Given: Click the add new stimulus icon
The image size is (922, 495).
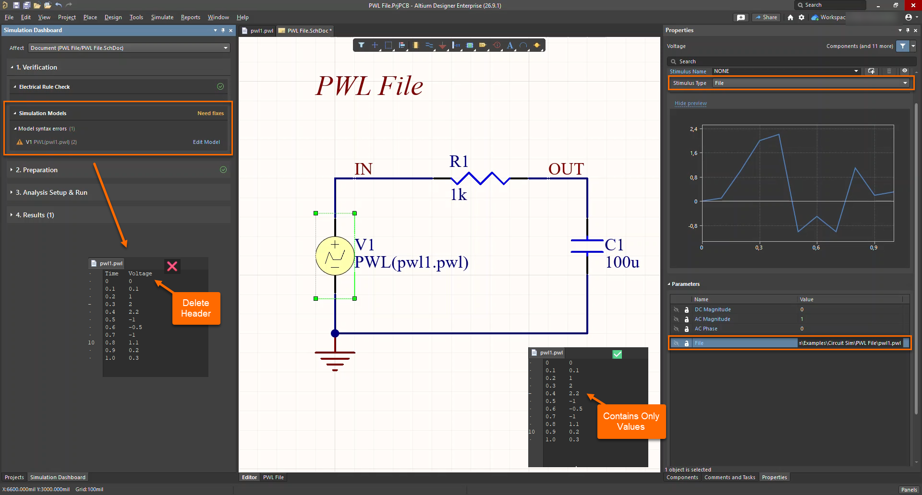Looking at the screenshot, I should point(871,71).
